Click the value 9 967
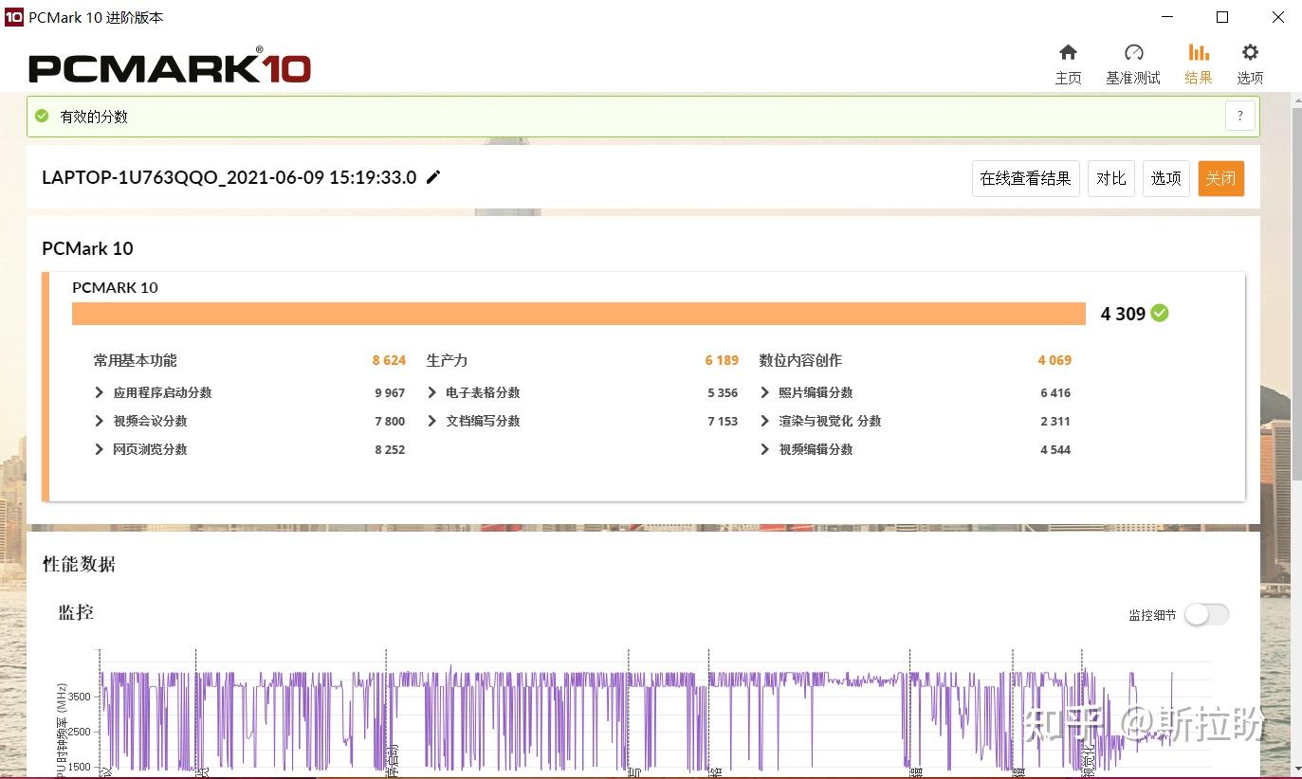This screenshot has height=779, width=1302. click(390, 392)
